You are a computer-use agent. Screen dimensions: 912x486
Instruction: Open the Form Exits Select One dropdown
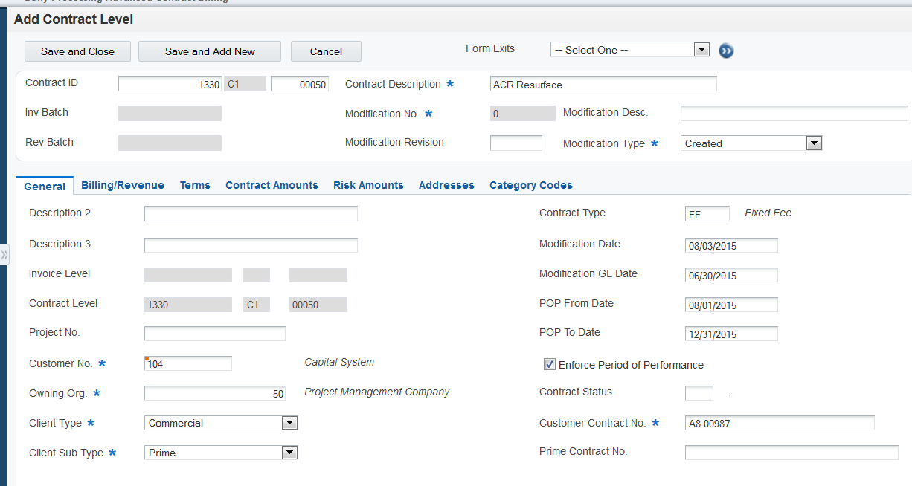[x=630, y=50]
